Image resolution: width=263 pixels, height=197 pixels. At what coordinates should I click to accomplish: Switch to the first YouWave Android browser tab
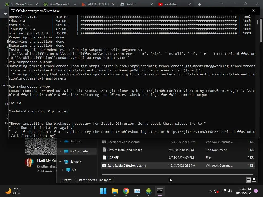click(20, 4)
